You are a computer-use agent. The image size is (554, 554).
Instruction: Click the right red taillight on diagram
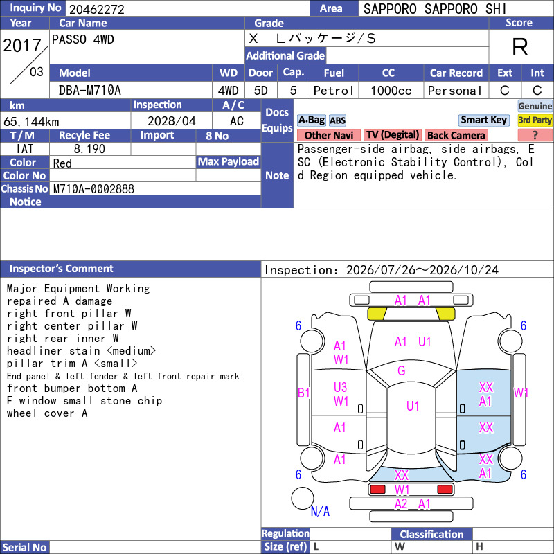click(x=445, y=490)
